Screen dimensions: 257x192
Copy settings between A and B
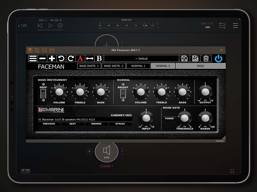click(x=90, y=58)
